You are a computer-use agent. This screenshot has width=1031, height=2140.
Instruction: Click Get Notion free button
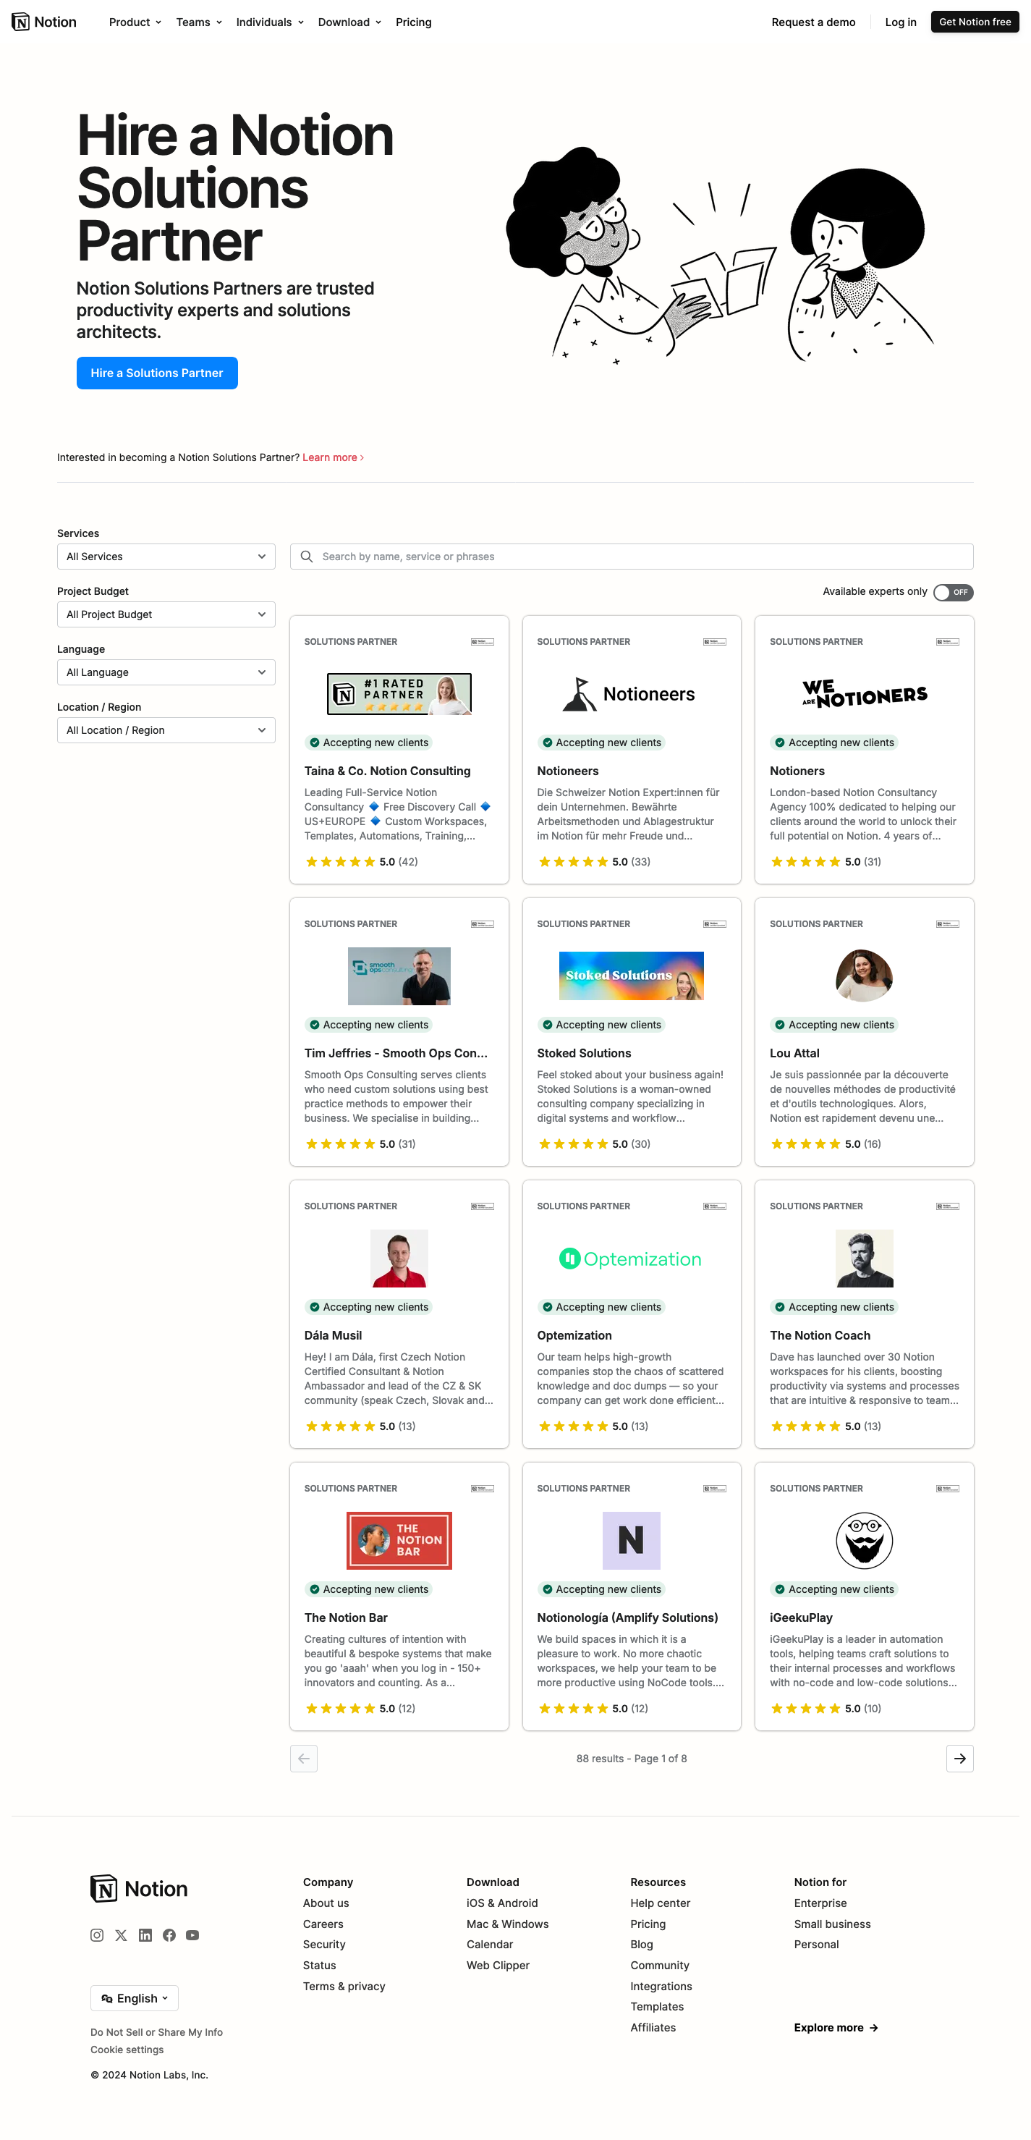click(975, 22)
